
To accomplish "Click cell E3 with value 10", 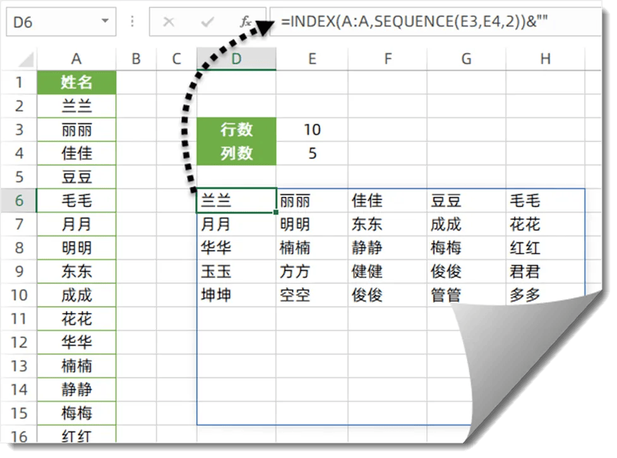I will coord(312,130).
